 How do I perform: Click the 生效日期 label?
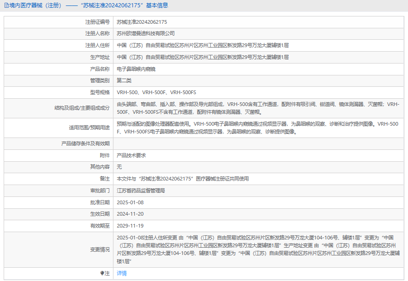[100, 214]
